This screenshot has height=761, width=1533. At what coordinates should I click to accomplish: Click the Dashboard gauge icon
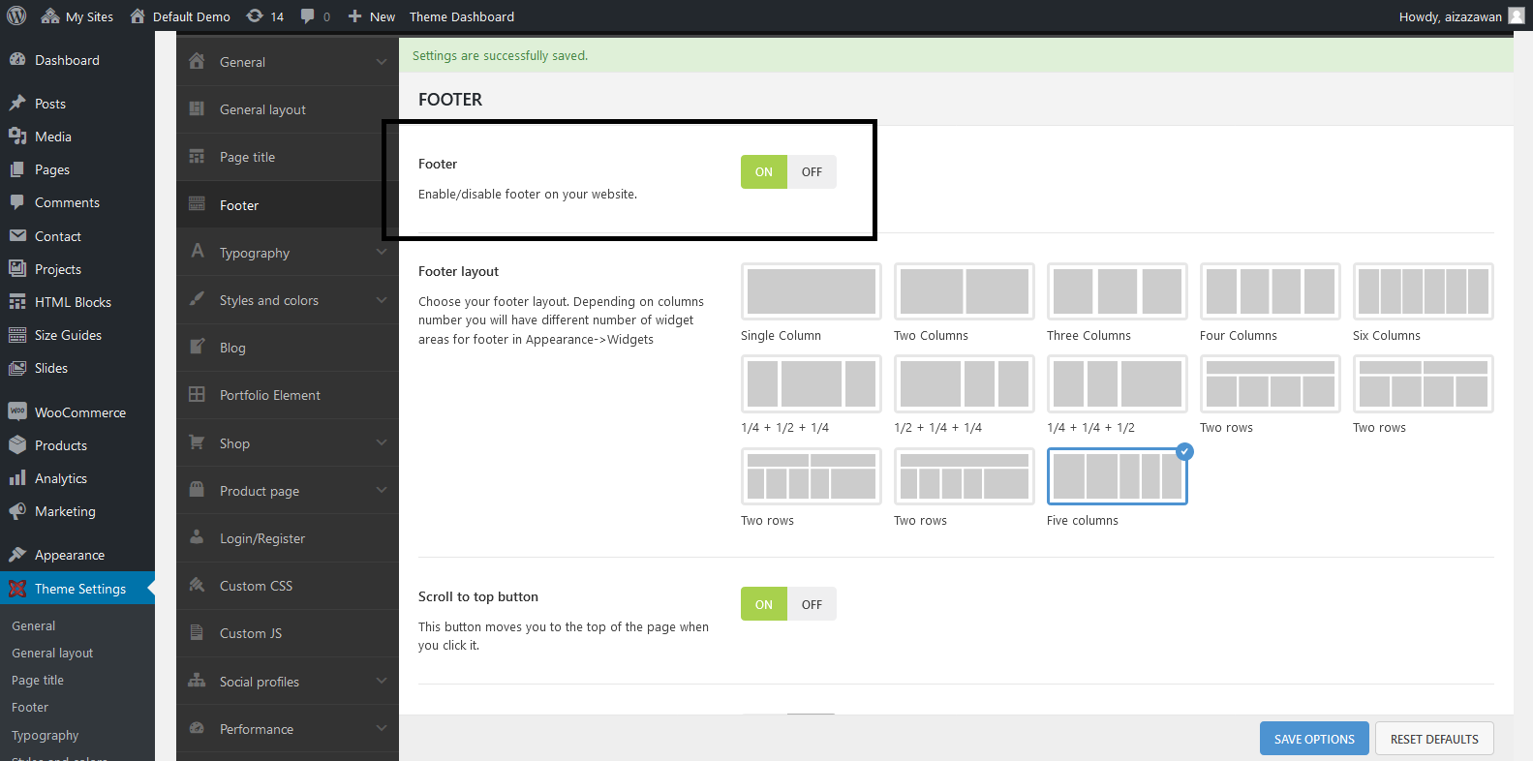pos(17,60)
